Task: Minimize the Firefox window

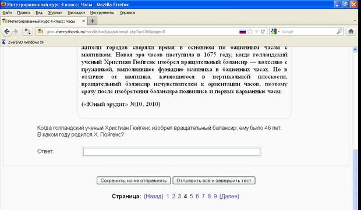Action: (337, 5)
